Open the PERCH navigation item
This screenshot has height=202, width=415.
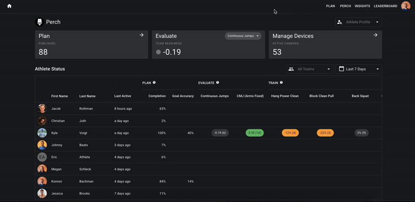pos(345,6)
